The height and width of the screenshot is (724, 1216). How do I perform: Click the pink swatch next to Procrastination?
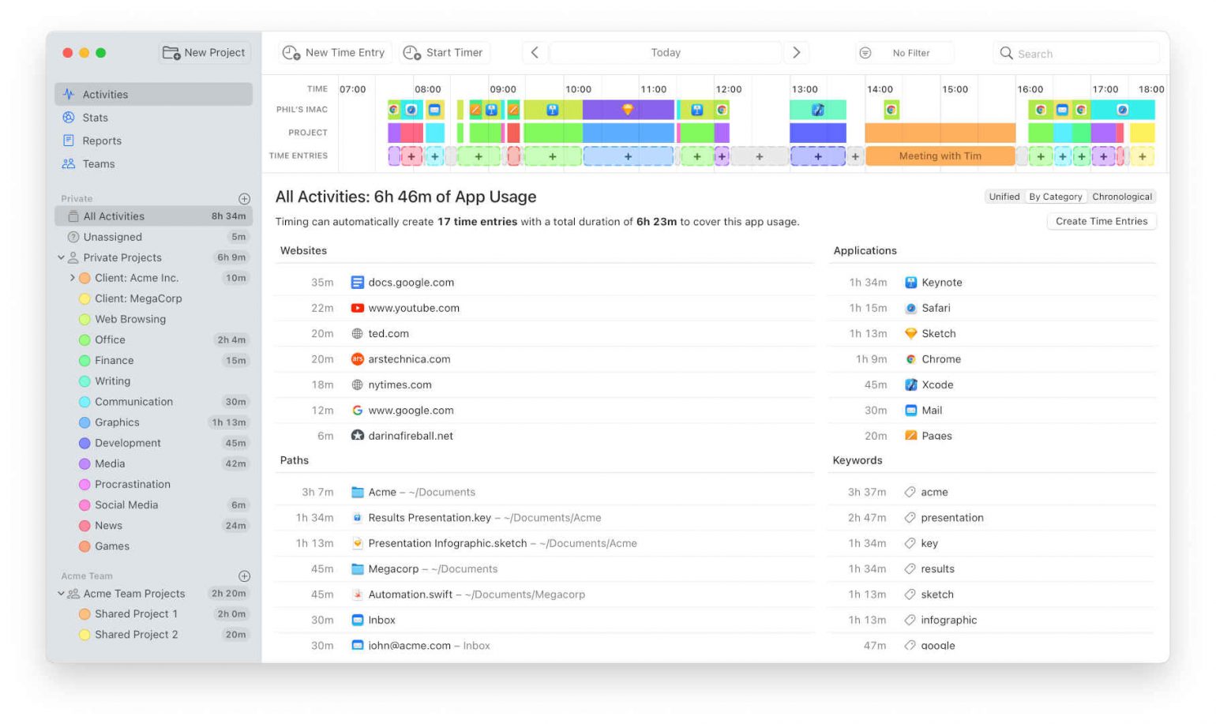(x=84, y=484)
